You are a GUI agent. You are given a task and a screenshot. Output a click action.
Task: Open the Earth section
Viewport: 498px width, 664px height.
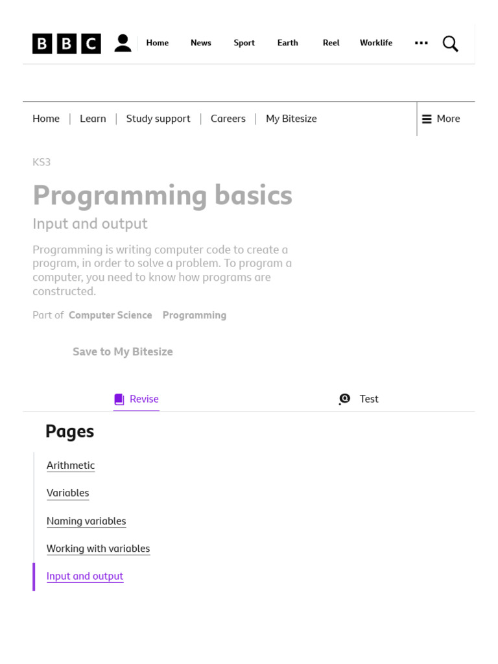tap(288, 43)
